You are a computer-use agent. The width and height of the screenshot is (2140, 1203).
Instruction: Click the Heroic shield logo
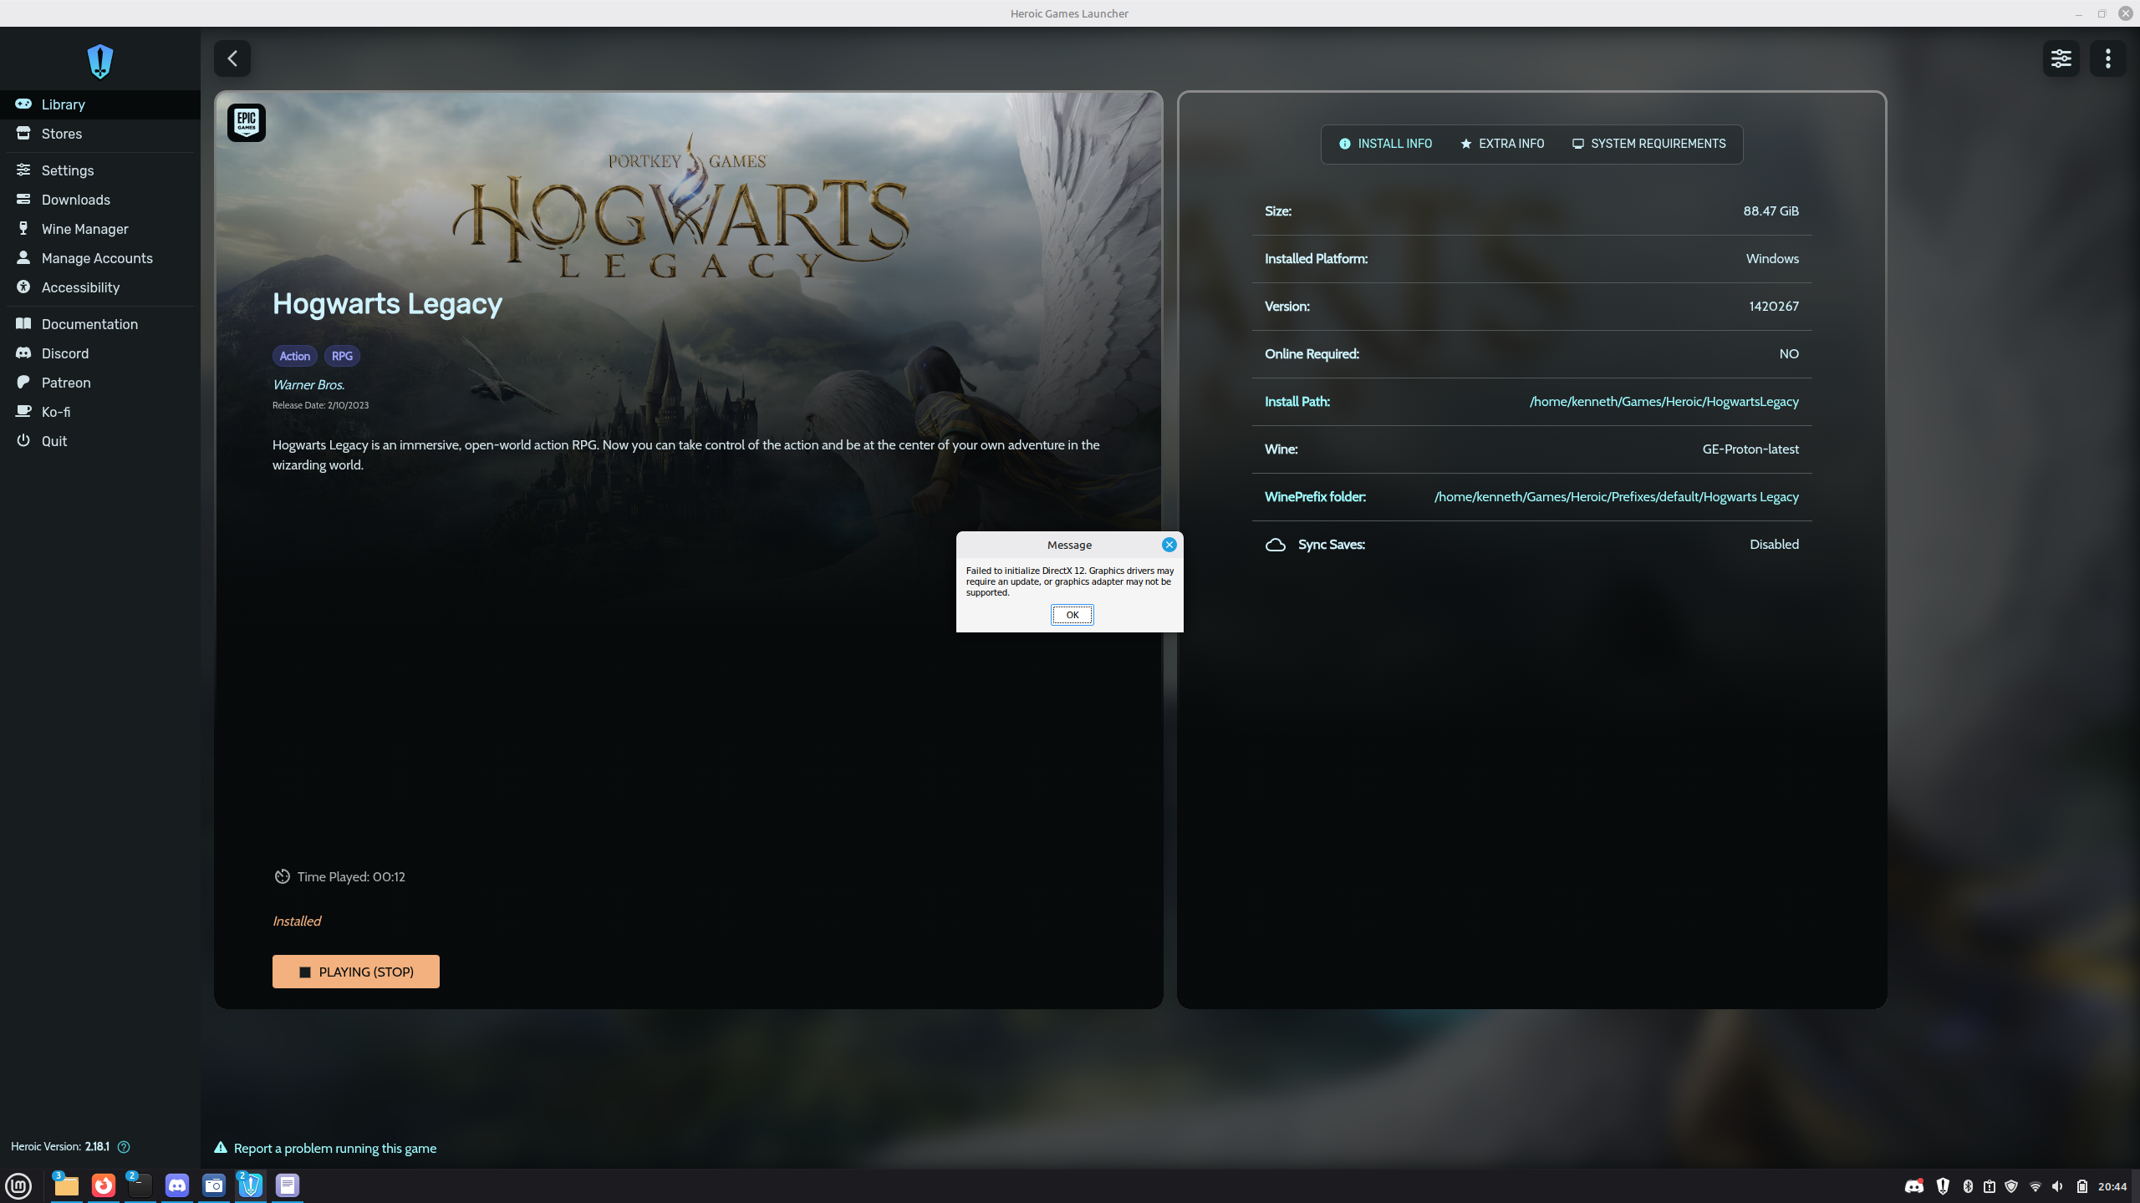coord(100,61)
